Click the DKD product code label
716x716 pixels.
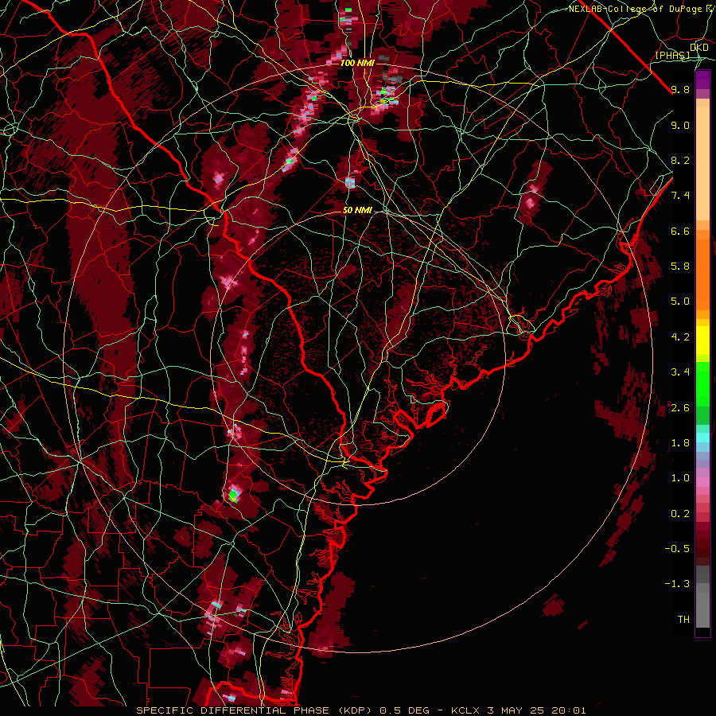pyautogui.click(x=698, y=48)
